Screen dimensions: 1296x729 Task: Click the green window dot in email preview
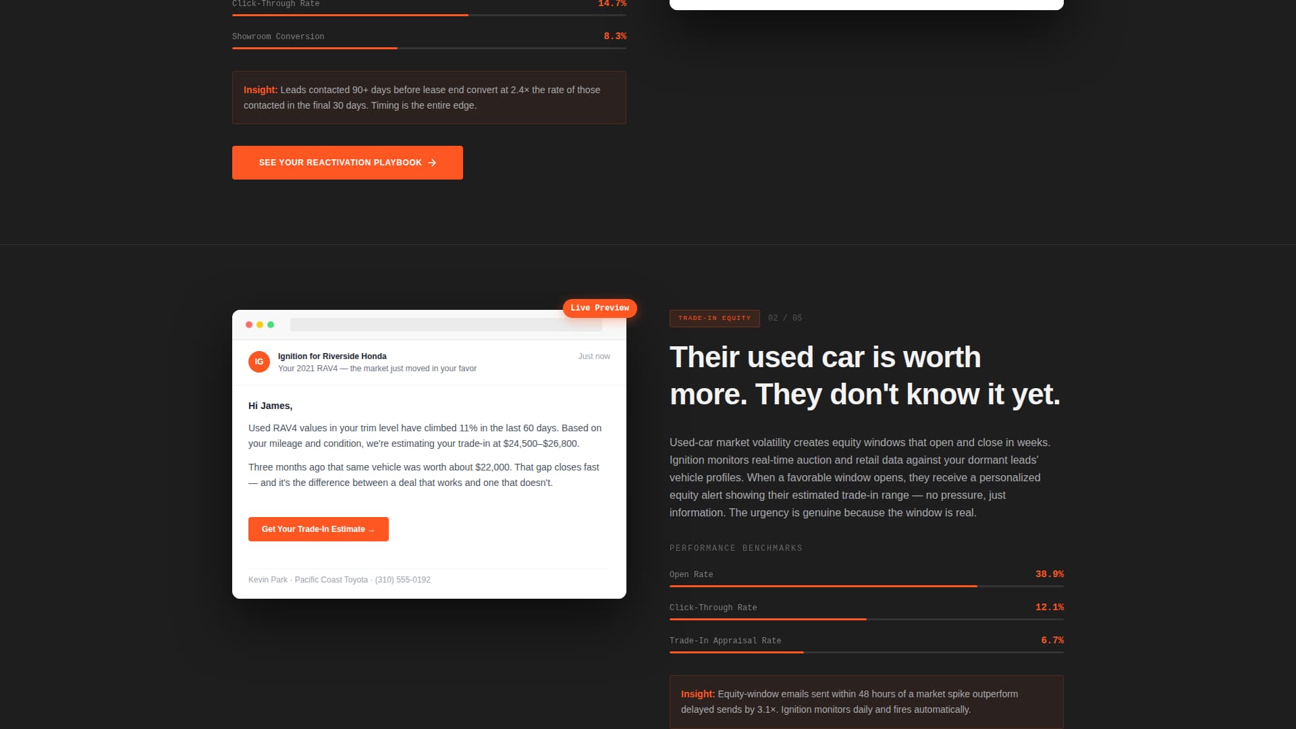coord(271,325)
